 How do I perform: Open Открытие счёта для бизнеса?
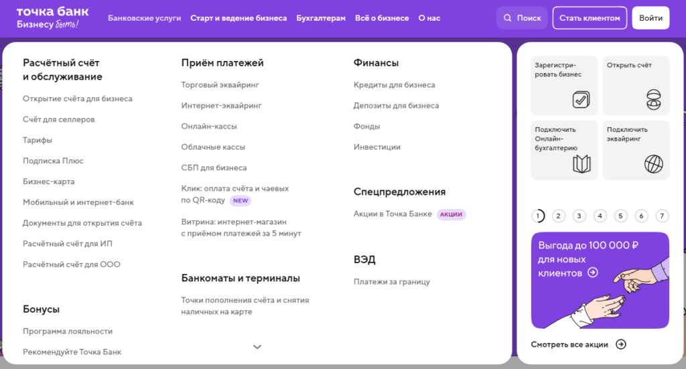(x=78, y=99)
